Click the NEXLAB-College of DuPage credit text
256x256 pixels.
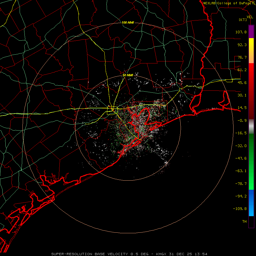[x=227, y=3]
